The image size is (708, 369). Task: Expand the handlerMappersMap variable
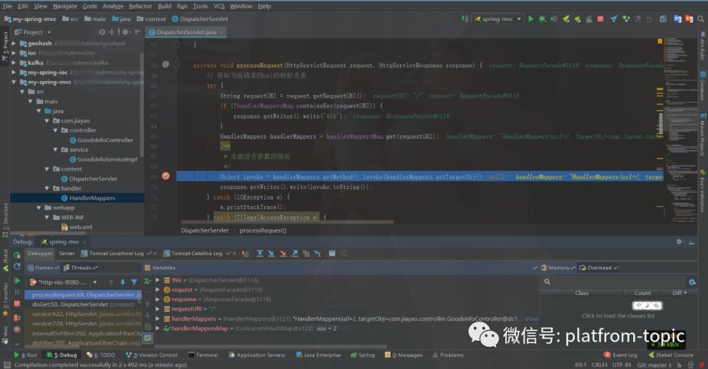click(157, 328)
